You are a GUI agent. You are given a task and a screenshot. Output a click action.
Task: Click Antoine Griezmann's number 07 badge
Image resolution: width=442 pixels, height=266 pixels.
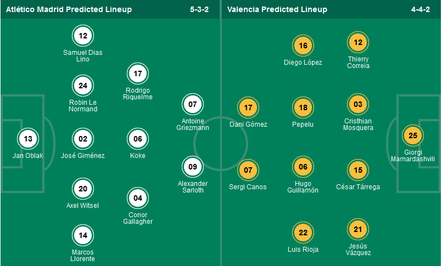(x=193, y=104)
